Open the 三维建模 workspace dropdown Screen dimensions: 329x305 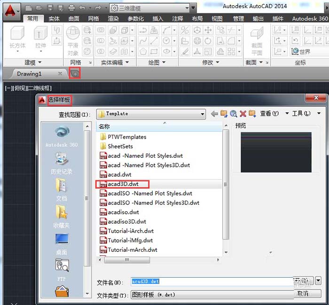187,8
